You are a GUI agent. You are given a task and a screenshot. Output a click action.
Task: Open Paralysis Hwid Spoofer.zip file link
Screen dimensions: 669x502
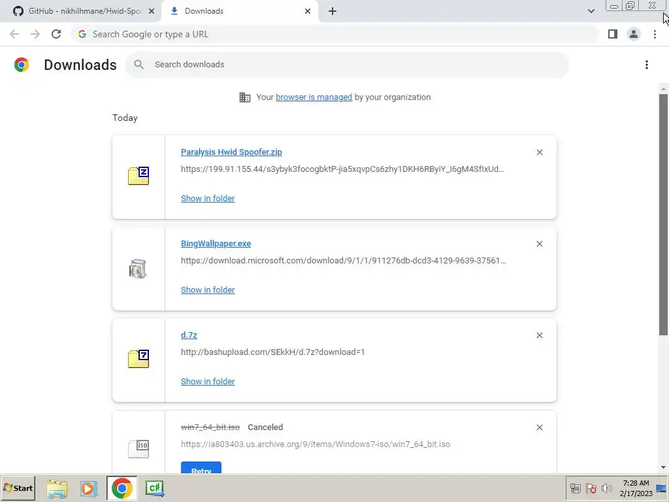tap(231, 152)
